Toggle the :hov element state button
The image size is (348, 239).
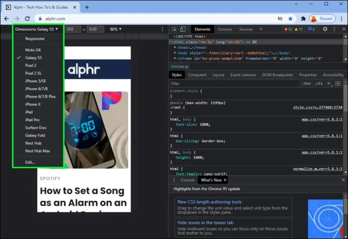coord(307,84)
